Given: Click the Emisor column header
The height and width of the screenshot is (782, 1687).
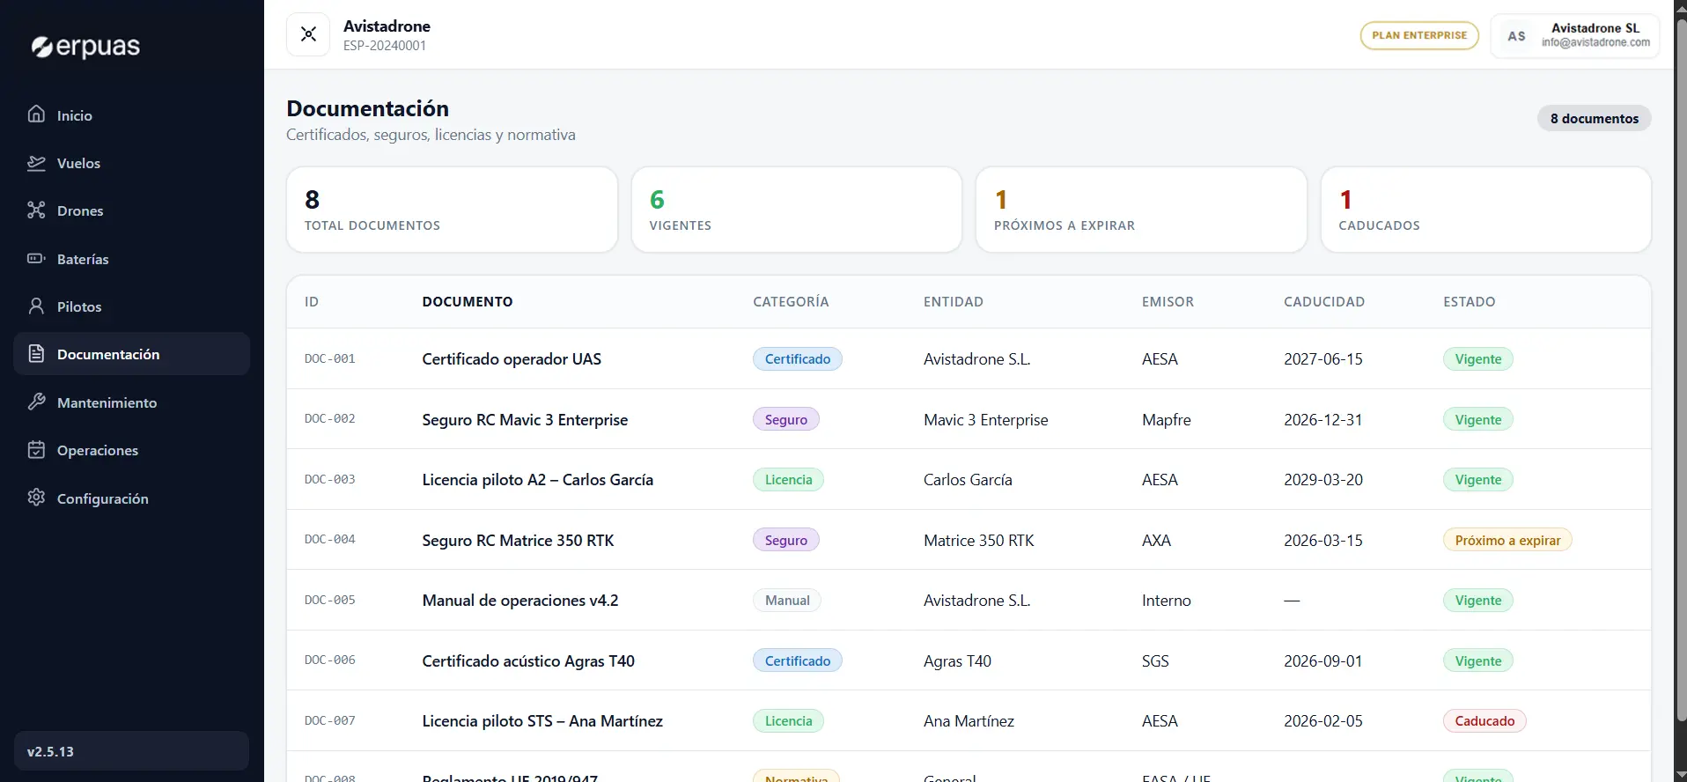Looking at the screenshot, I should click(1168, 302).
